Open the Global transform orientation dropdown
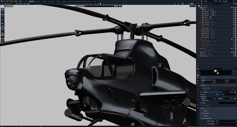Screen dimensions: 237x127 [x=90, y=3]
